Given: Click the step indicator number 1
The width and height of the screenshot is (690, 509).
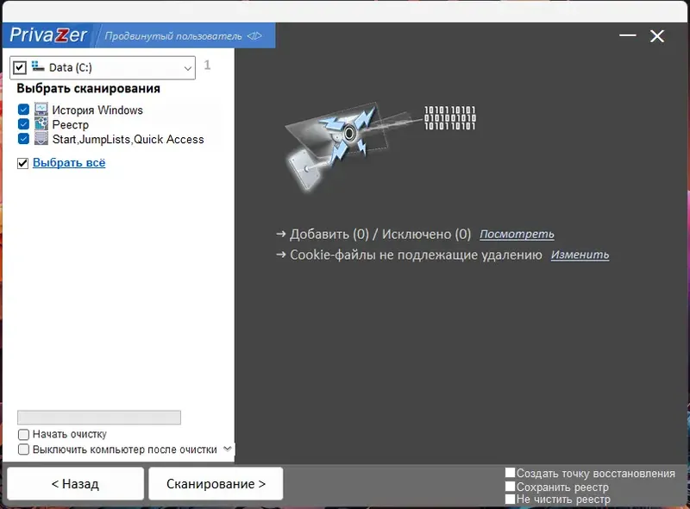Looking at the screenshot, I should click(207, 66).
